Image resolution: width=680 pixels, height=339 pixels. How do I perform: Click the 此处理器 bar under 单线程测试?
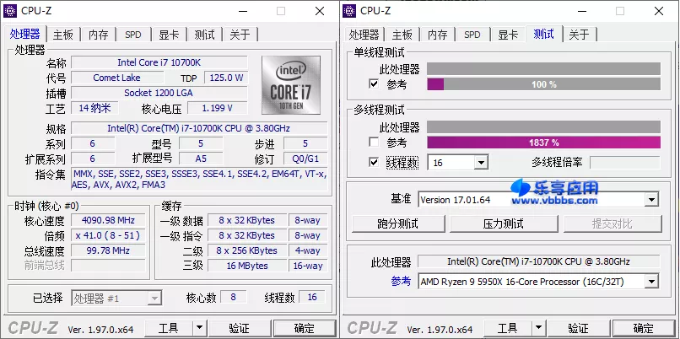tap(544, 68)
